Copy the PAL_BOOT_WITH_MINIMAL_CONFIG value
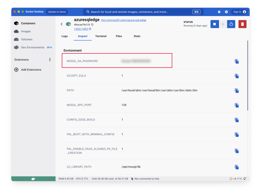Screen dimensions: 261x196 pyautogui.click(x=237, y=134)
